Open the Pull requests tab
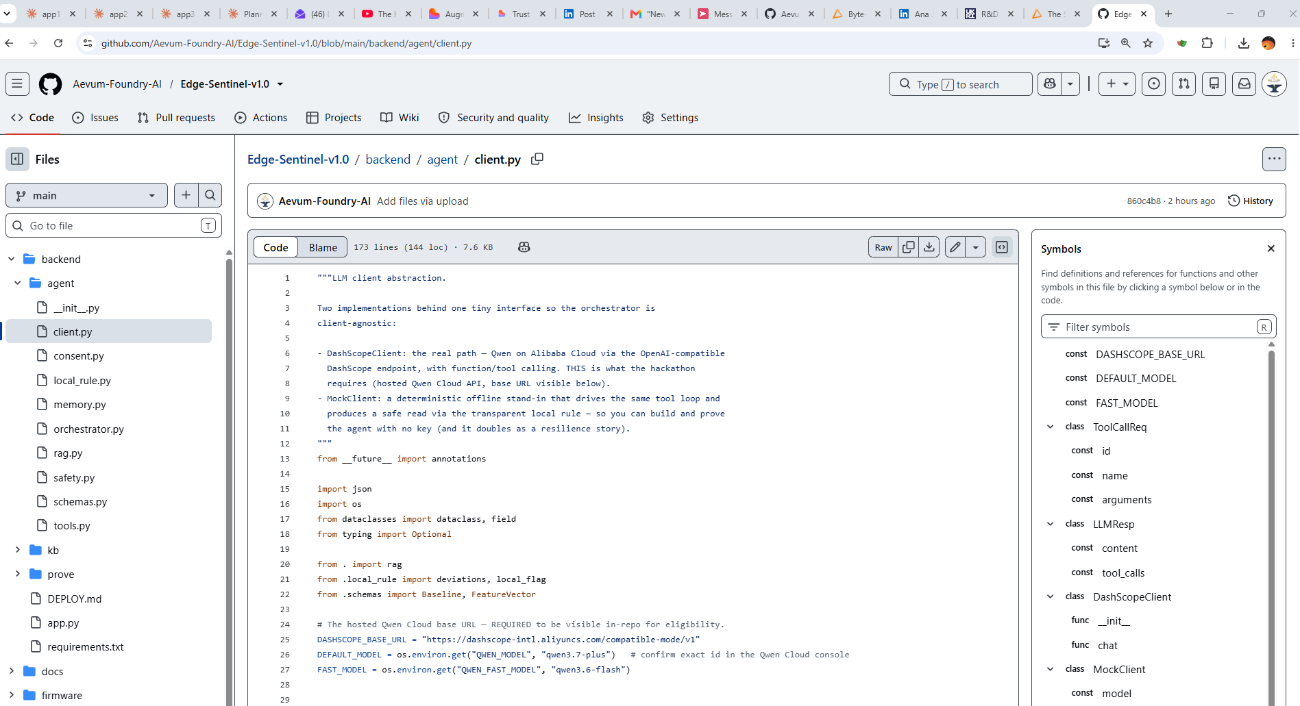Screen dimensions: 1300x706 [176, 118]
